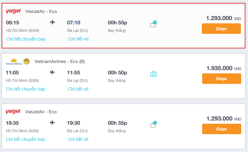Image resolution: width=248 pixels, height=152 pixels.
Task: Click the add-baggage icon for 06:15 flight
Action: click(153, 24)
